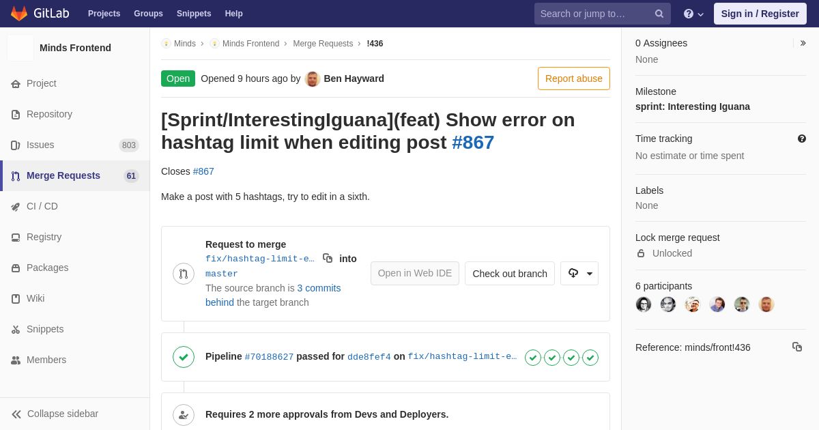Click the GitLab logo
The image size is (819, 430).
pos(39,13)
